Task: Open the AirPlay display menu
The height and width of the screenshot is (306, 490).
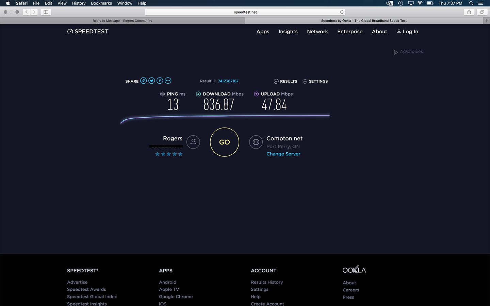Action: pos(411,3)
